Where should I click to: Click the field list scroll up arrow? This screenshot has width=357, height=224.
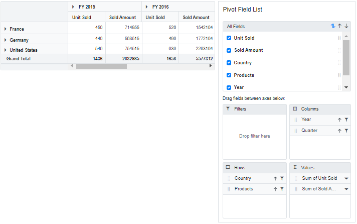point(346,36)
